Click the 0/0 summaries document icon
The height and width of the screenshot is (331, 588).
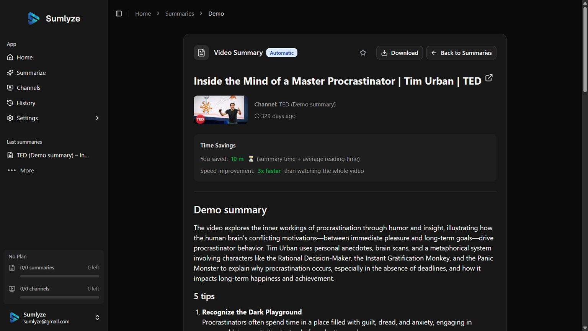12,268
